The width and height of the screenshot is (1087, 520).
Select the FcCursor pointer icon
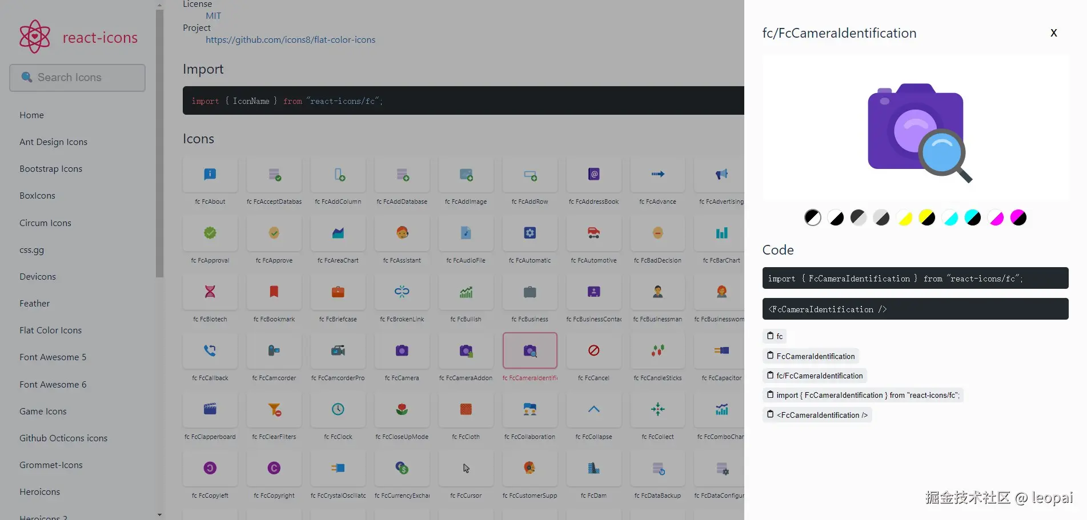(x=466, y=469)
